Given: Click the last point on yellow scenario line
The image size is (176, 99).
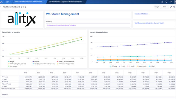Looking at the screenshot, I should 82,37.
